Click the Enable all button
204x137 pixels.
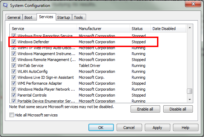(x=145, y=109)
